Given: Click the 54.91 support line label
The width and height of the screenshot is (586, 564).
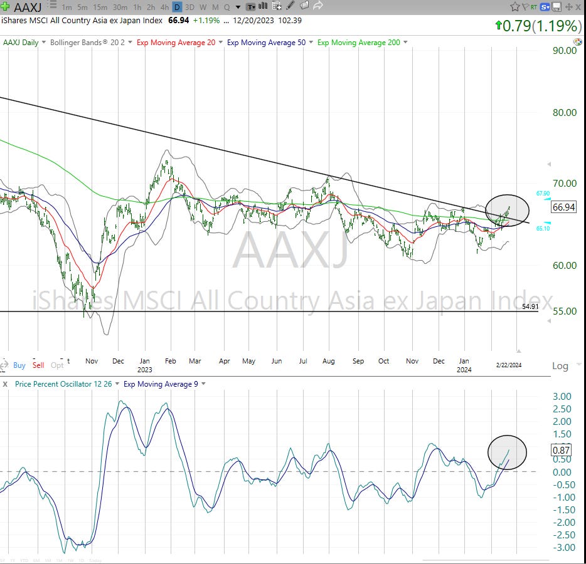Looking at the screenshot, I should [x=530, y=306].
